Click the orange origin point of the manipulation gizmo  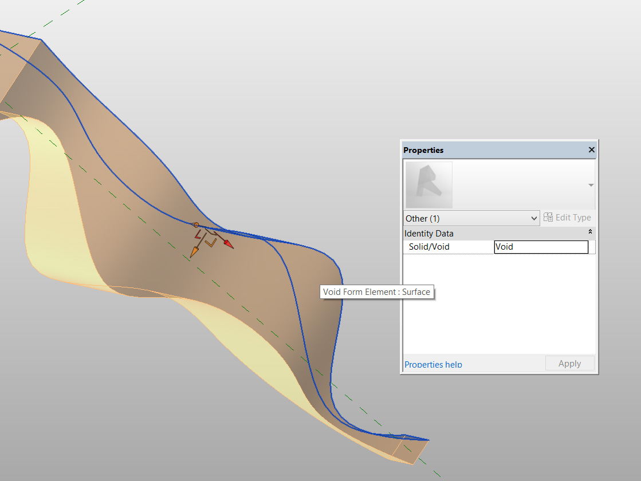196,224
